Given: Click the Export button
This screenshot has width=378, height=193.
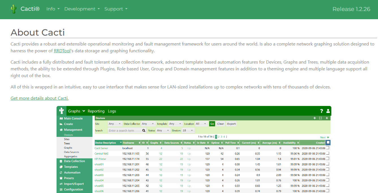Looking at the screenshot, I should [232, 124].
